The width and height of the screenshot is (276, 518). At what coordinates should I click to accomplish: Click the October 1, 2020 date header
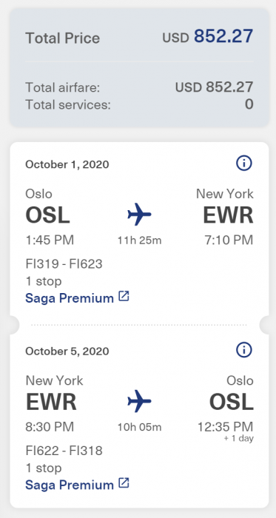click(x=67, y=164)
